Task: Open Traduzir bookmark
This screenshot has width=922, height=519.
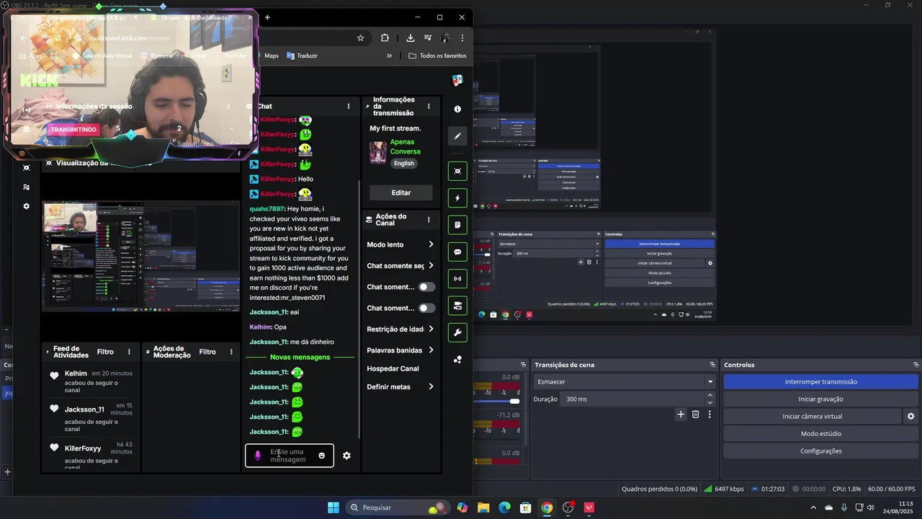Action: pos(302,56)
